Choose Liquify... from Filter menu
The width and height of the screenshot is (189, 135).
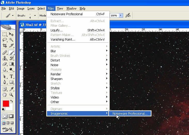78,30
